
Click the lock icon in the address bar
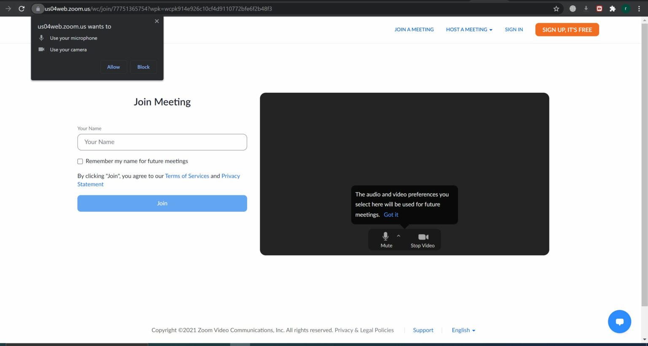(38, 8)
